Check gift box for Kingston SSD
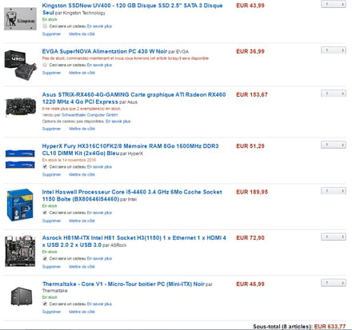The width and height of the screenshot is (352, 330). (x=45, y=26)
